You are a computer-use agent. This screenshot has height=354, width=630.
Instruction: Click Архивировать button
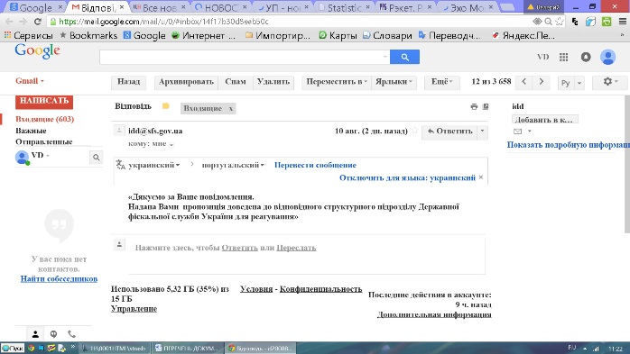pos(186,82)
